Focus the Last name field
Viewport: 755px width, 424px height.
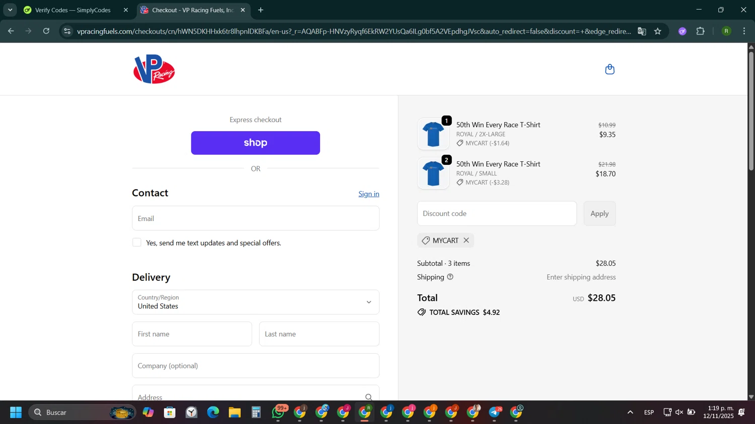coord(319,334)
